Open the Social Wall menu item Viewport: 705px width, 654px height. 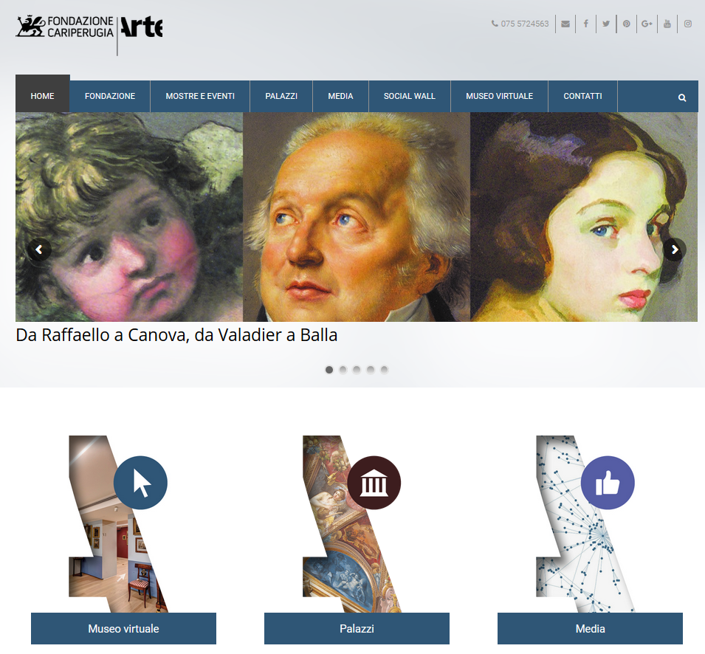point(410,96)
